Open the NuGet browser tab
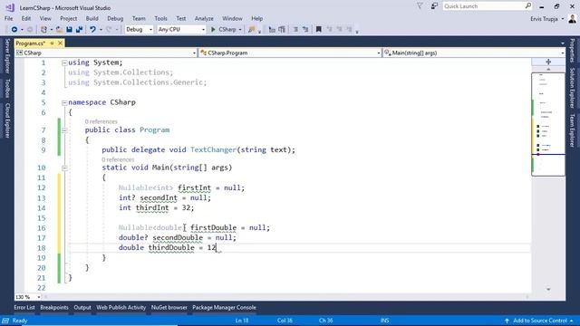Screen dimensions: 580x326 click(169, 308)
